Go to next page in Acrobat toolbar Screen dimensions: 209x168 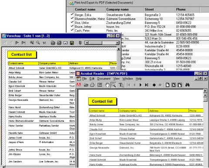click(140, 85)
